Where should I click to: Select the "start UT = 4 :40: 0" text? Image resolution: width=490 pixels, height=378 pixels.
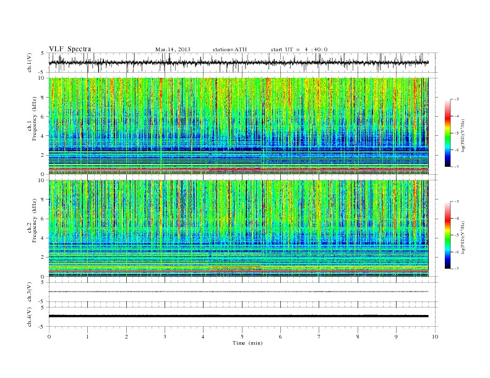coord(299,49)
